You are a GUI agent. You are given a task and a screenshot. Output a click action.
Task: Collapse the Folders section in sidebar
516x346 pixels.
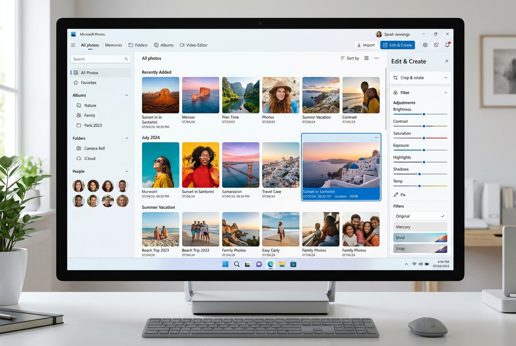tap(127, 138)
